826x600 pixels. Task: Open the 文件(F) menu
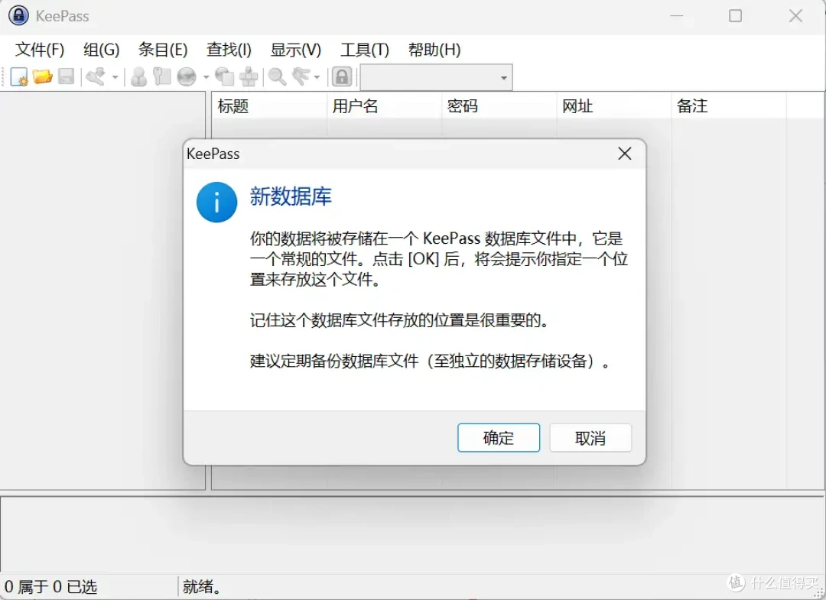pyautogui.click(x=40, y=50)
